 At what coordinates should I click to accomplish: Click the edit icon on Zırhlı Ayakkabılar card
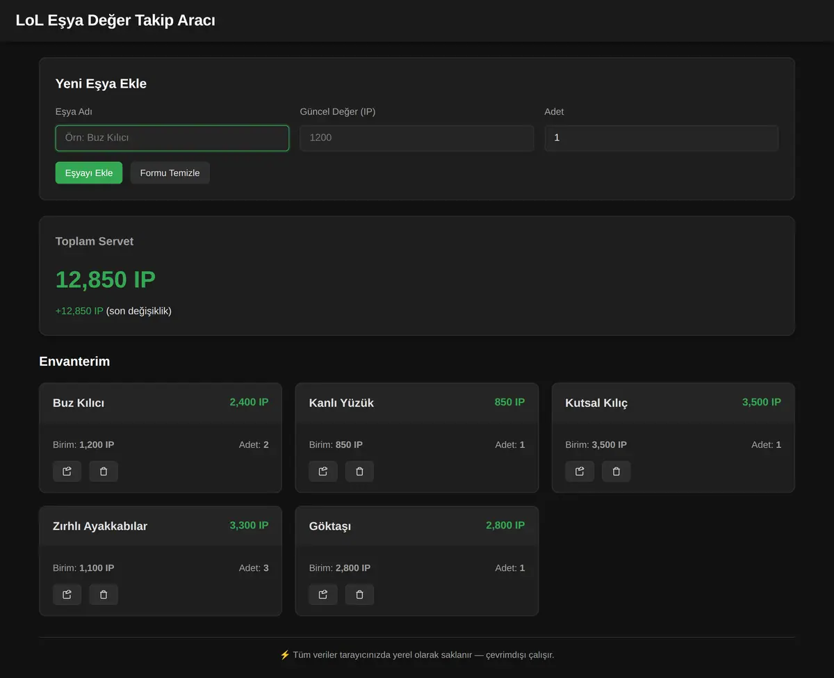click(67, 595)
